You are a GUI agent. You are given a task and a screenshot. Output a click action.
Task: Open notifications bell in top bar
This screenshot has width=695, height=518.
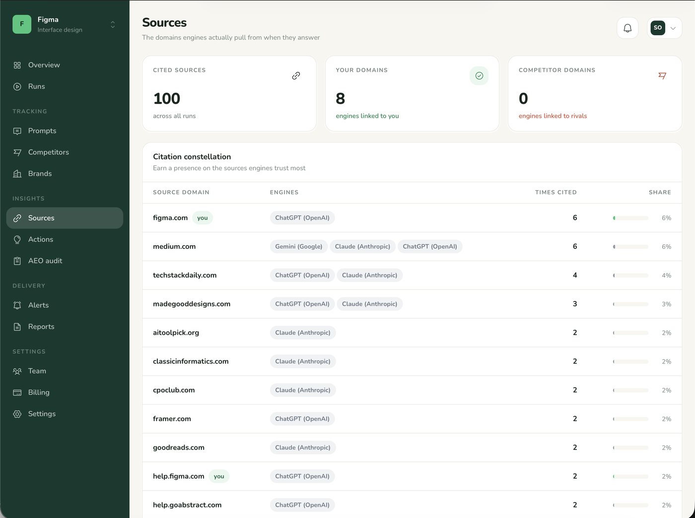point(627,28)
